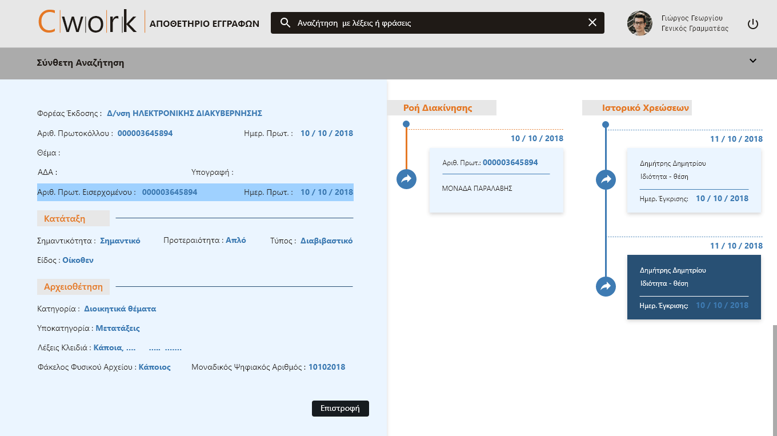This screenshot has height=436, width=777.
Task: Click timeline start dot of Ροή Διακίνησης
Action: point(406,124)
